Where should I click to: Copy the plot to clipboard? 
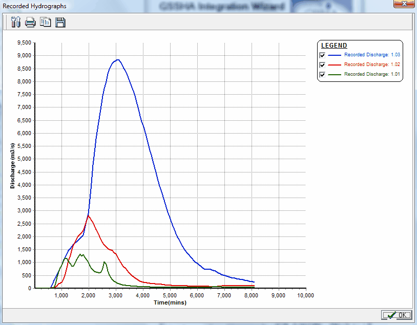[x=46, y=22]
